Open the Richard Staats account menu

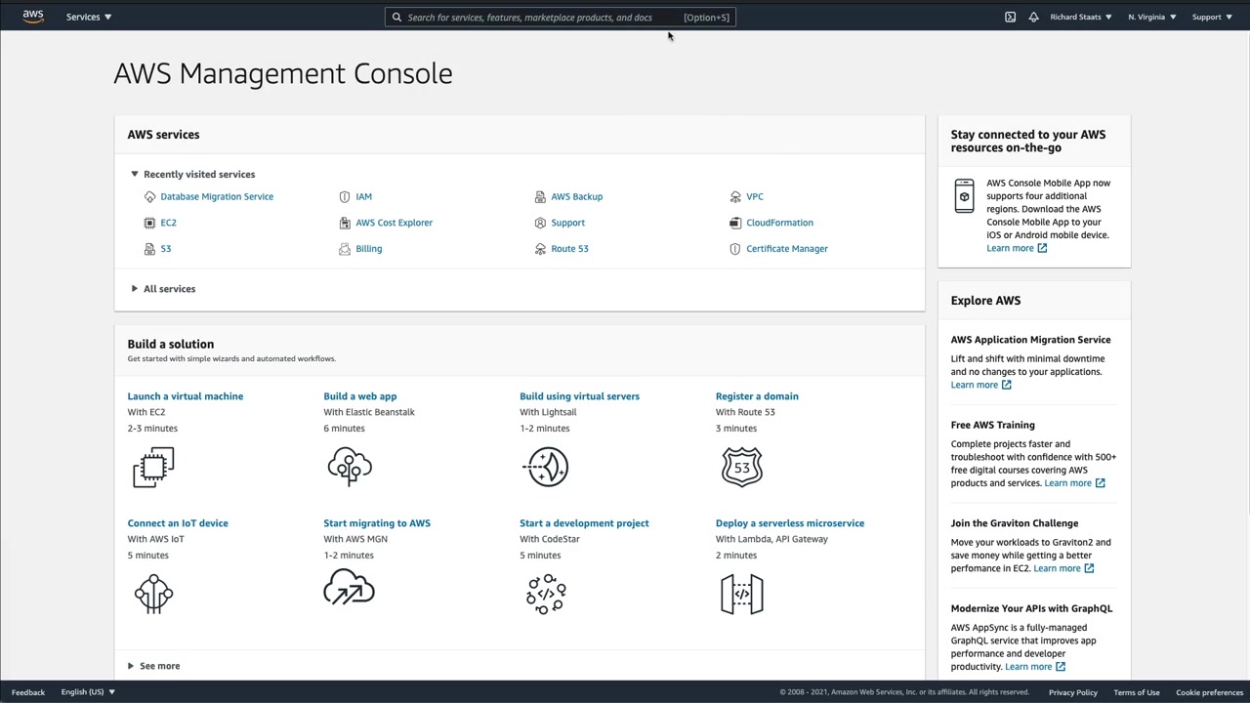point(1080,17)
